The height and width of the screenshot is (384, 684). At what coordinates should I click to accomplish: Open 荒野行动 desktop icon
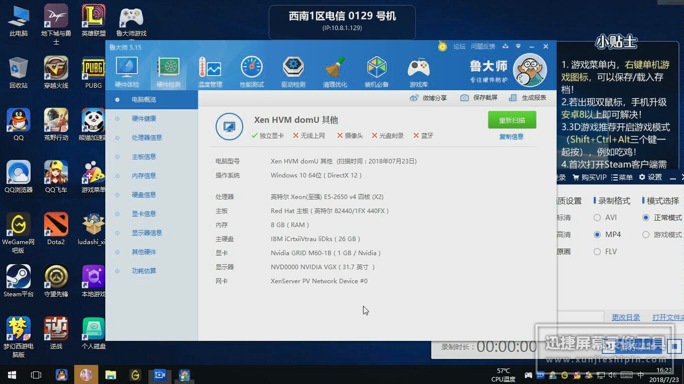56,125
